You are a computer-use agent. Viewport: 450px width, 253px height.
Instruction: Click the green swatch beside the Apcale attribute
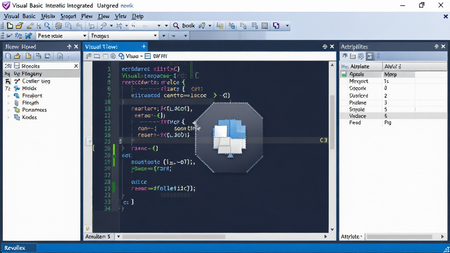coord(344,74)
